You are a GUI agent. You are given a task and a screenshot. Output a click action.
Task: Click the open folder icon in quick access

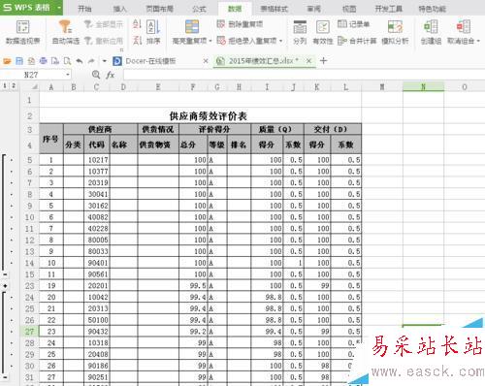7,61
